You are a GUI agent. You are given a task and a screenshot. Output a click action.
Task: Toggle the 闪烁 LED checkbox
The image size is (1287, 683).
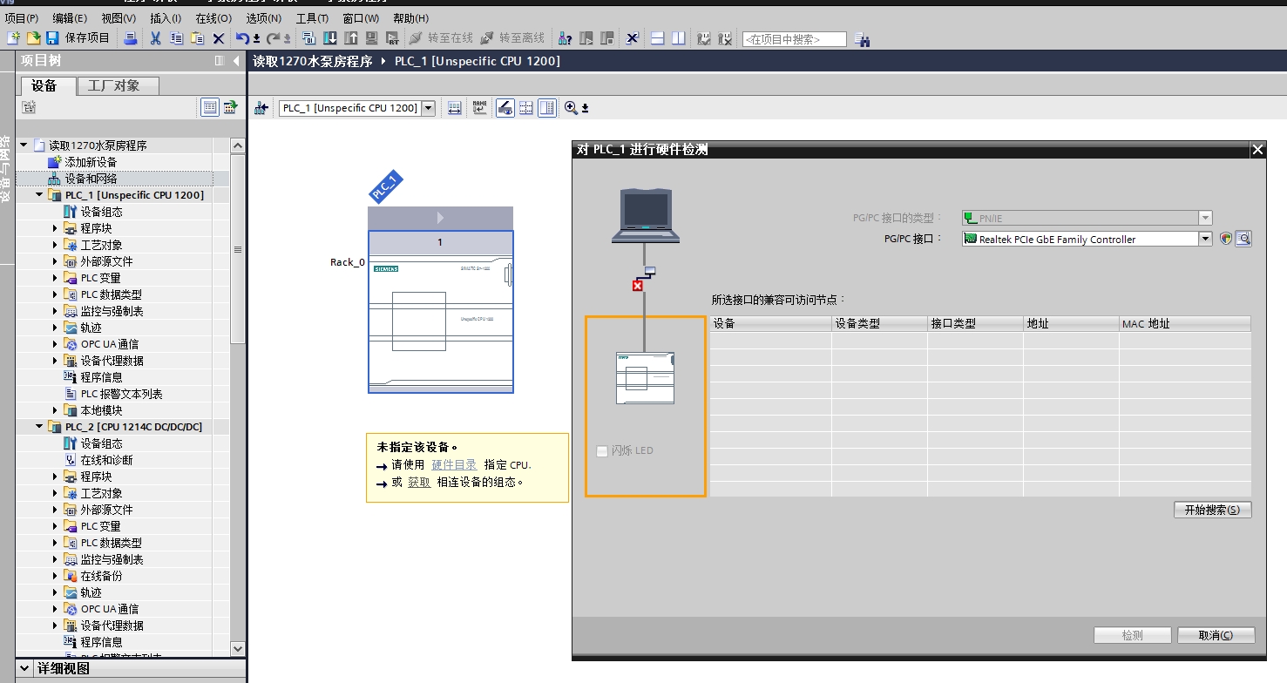pyautogui.click(x=601, y=451)
